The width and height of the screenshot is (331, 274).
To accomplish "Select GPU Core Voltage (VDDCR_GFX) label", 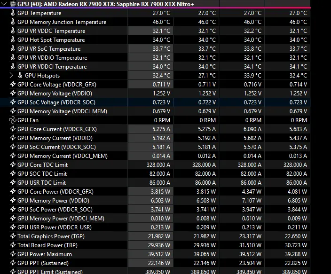I will (x=57, y=85).
